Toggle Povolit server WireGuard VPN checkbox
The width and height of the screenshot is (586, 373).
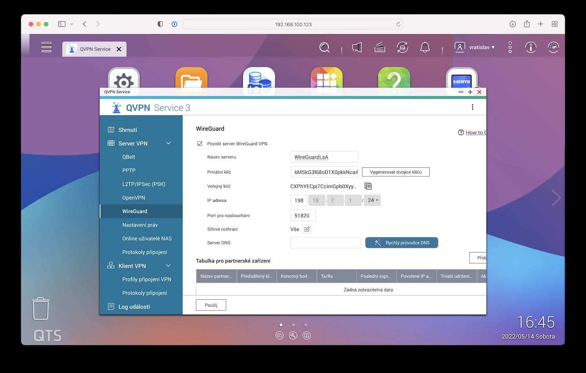point(200,144)
